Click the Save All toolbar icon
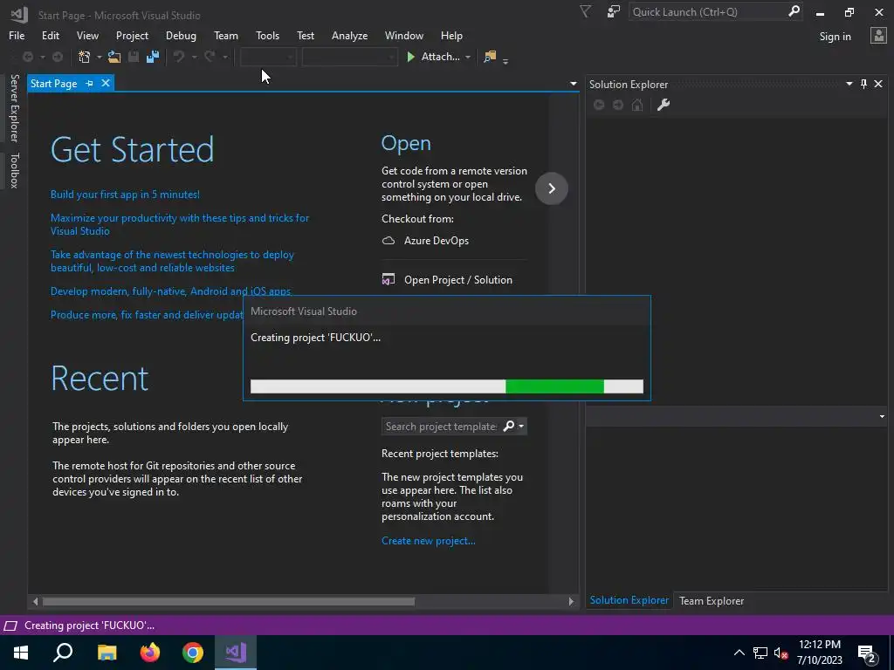This screenshot has width=894, height=670. pyautogui.click(x=152, y=57)
